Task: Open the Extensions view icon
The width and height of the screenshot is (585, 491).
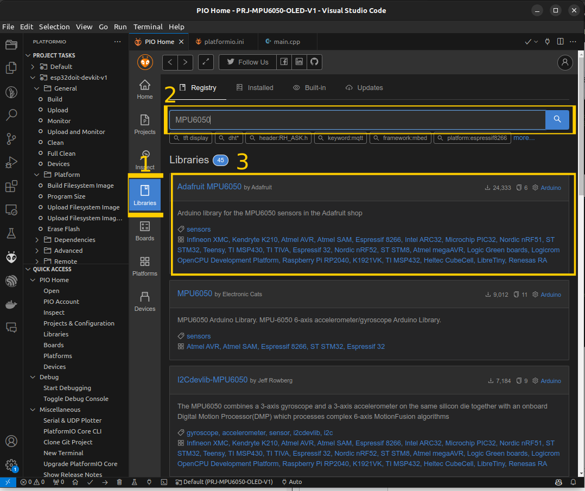Action: (11, 186)
